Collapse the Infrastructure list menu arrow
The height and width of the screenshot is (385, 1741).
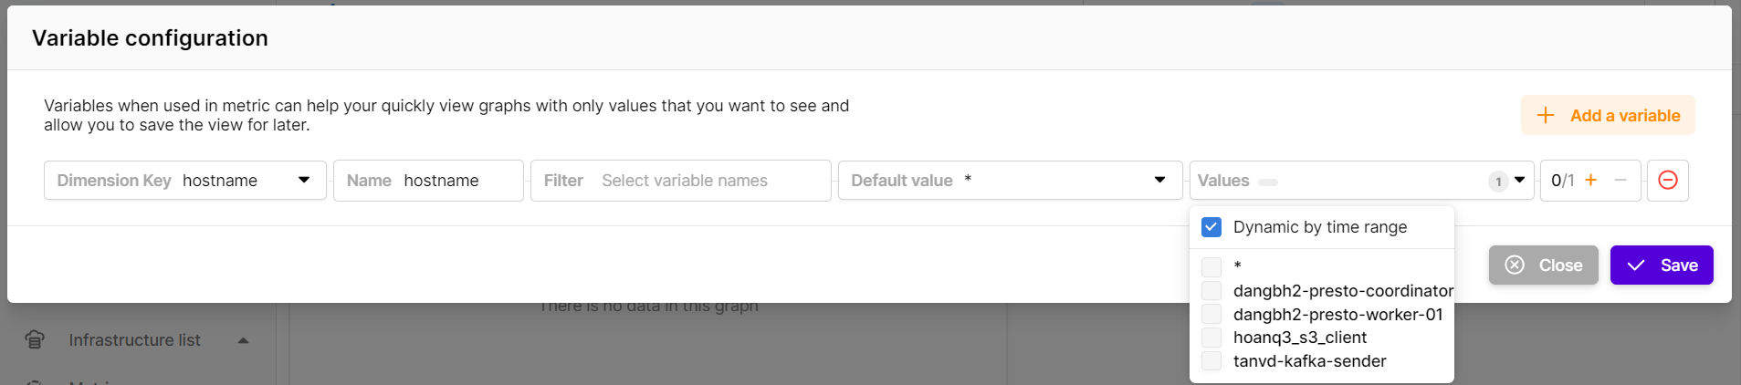tap(243, 340)
